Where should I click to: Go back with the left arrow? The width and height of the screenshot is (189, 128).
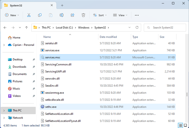[5, 28]
